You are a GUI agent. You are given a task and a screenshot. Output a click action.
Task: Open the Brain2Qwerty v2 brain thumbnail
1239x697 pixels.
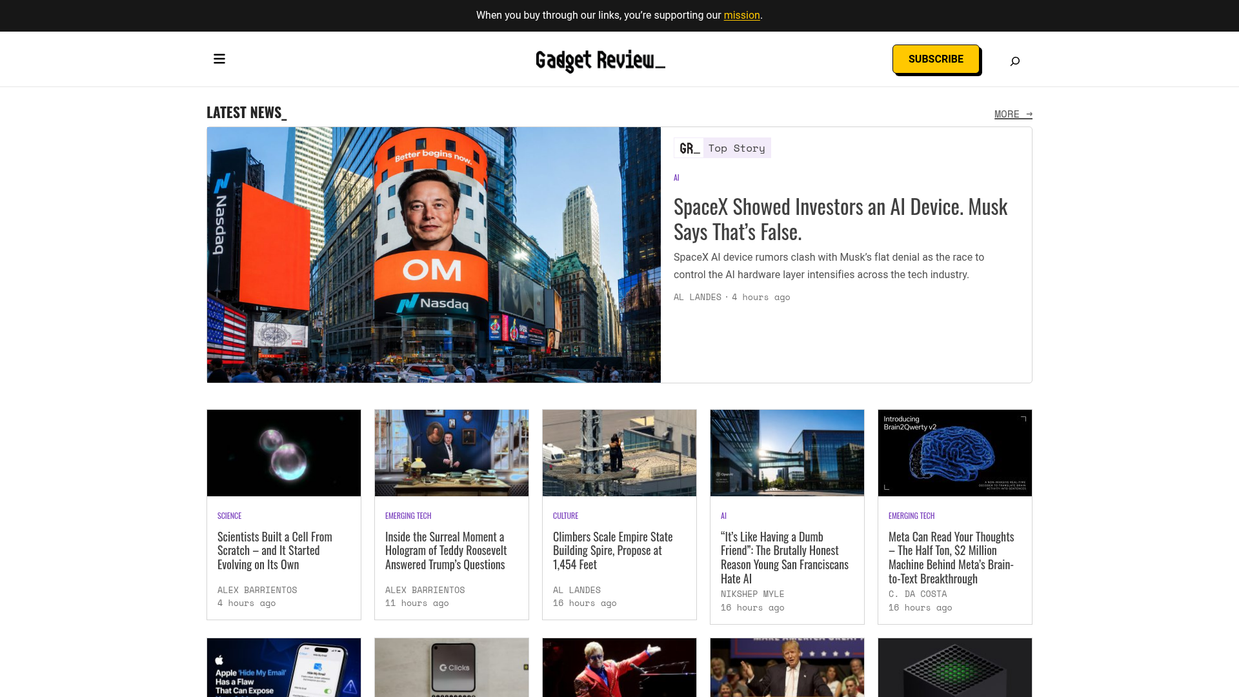(x=955, y=453)
